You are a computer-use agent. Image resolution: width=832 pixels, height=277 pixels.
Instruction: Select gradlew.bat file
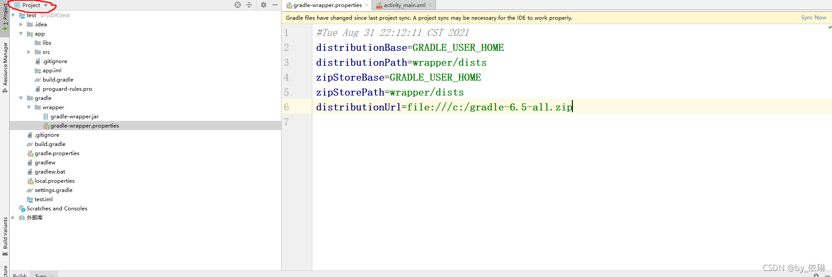[50, 172]
